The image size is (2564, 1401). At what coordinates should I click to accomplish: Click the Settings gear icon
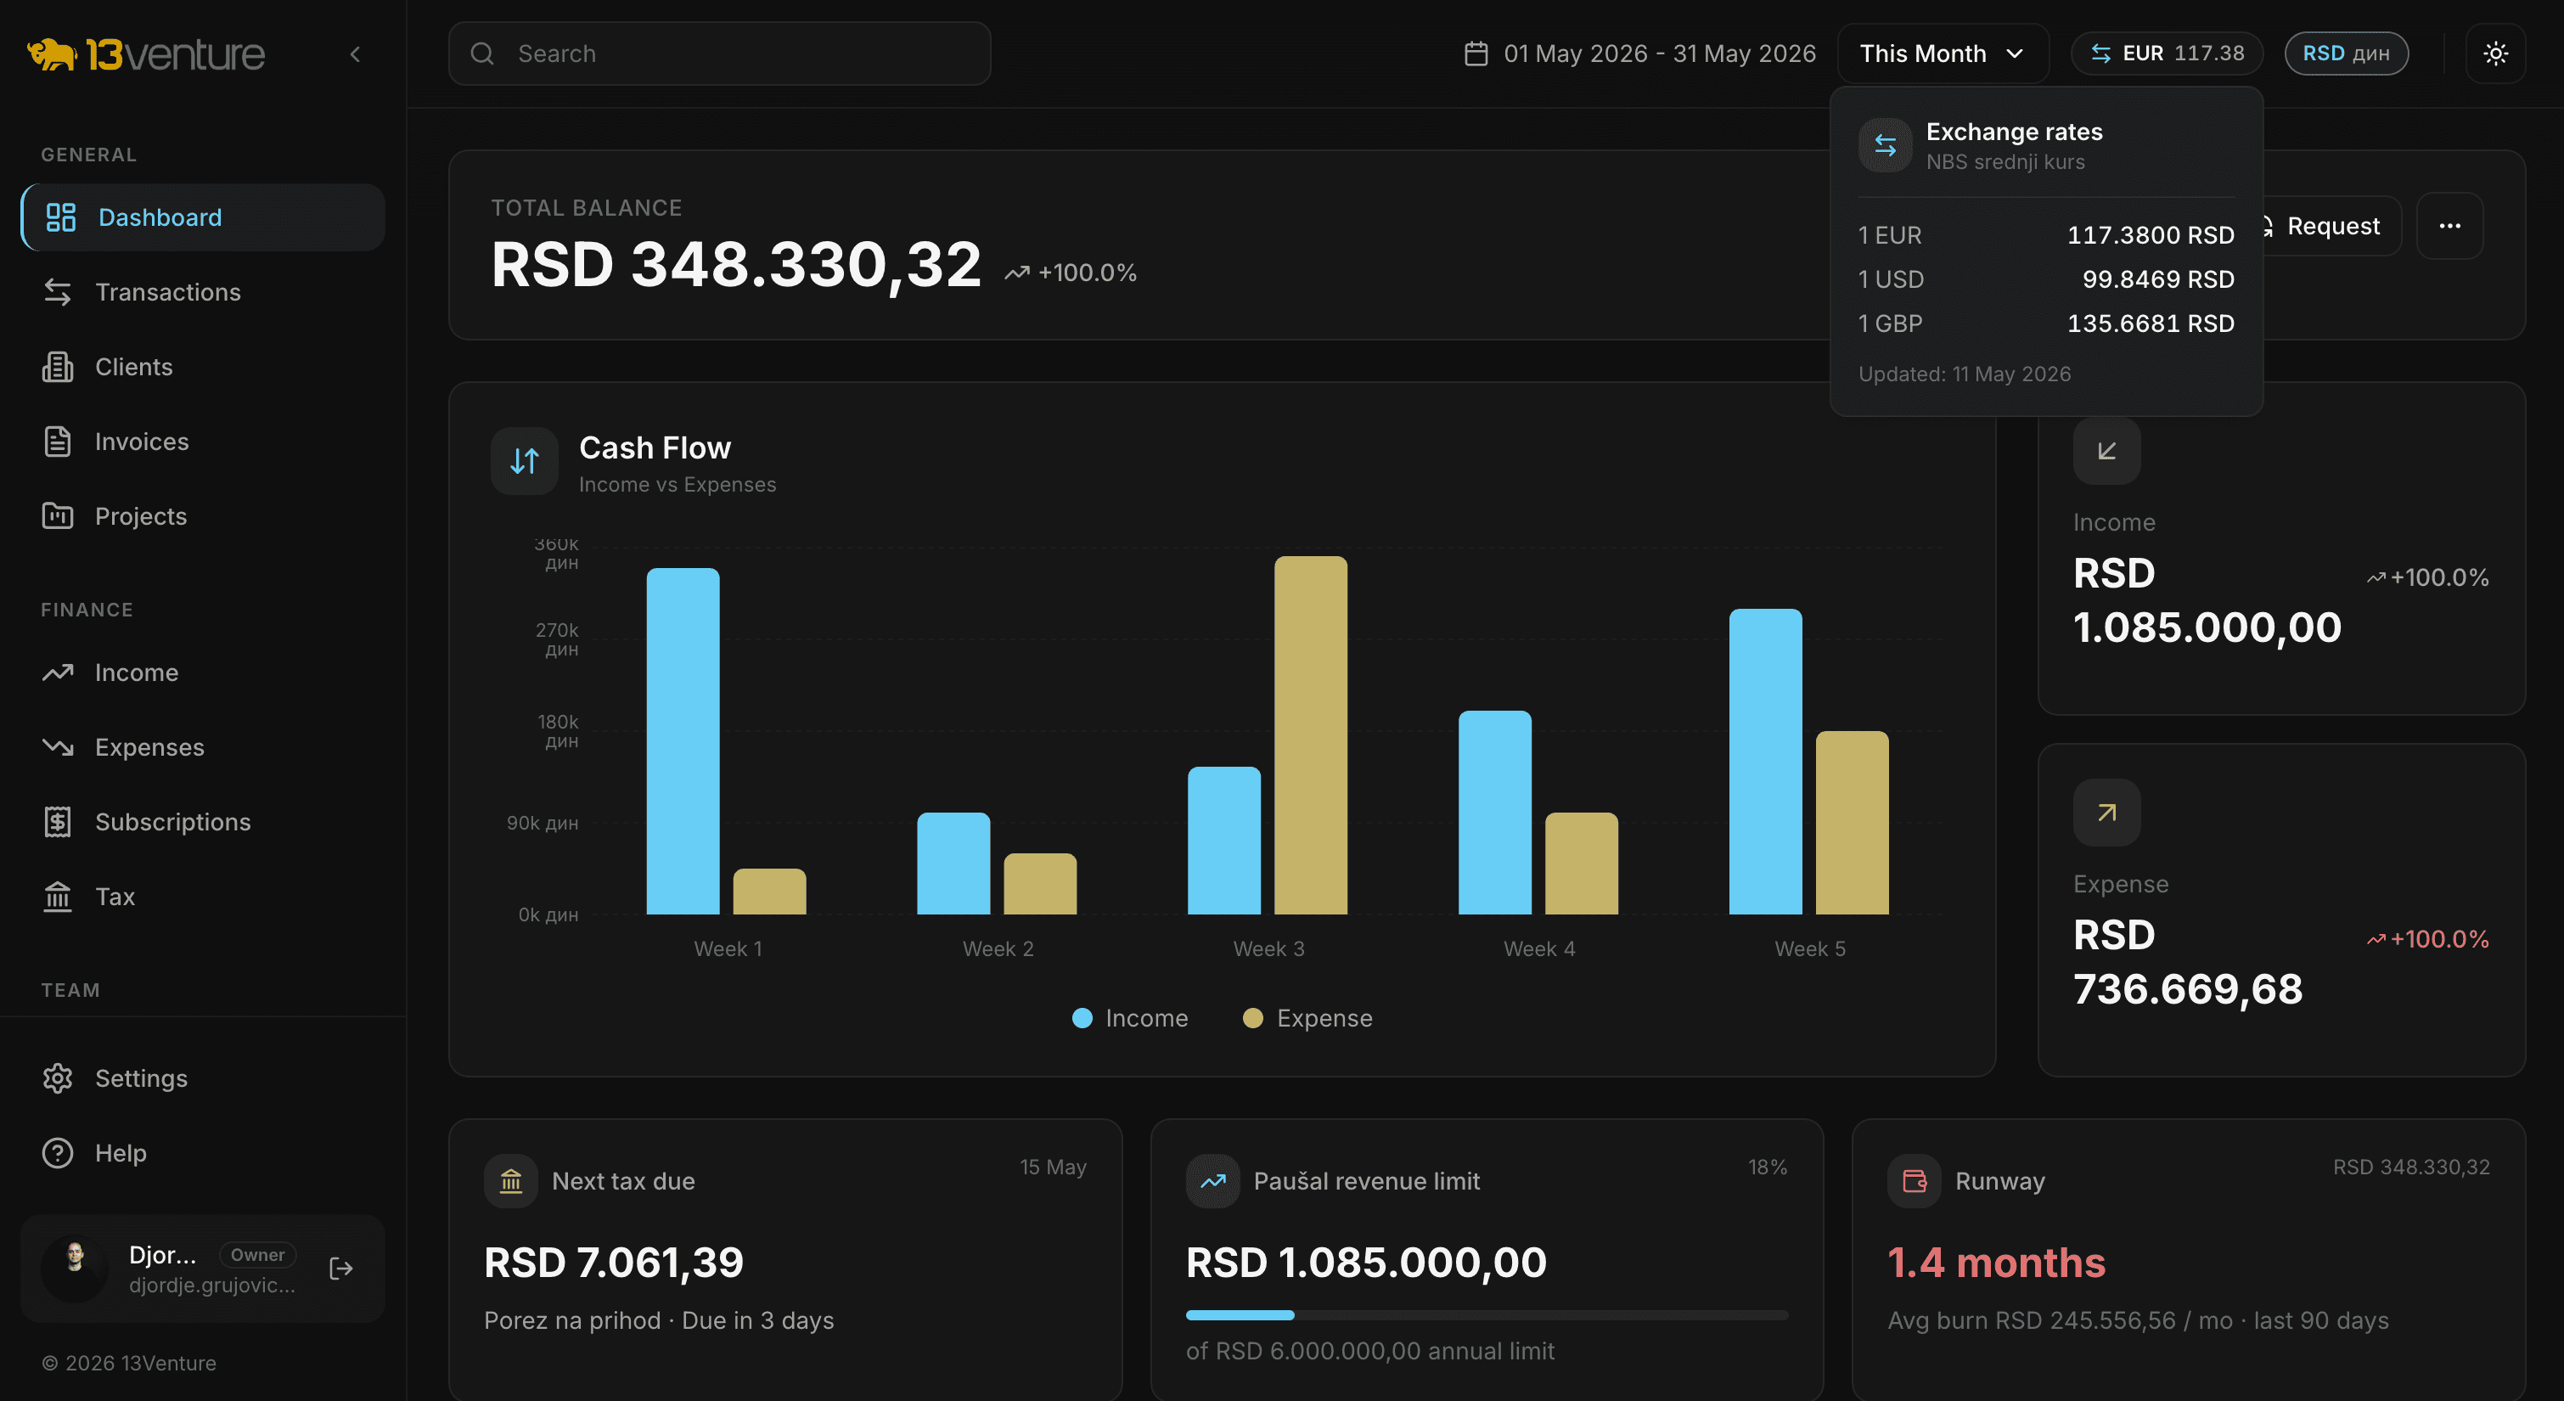58,1078
